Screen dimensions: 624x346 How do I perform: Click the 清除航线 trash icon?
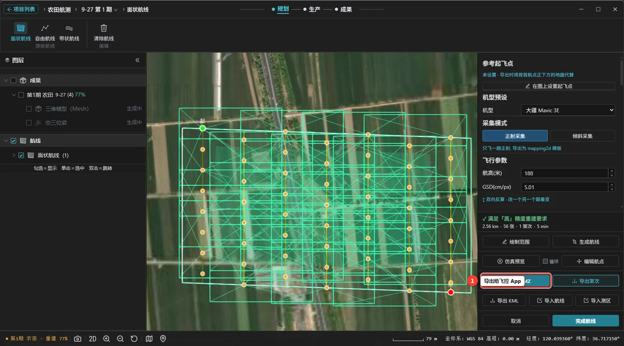coord(104,28)
